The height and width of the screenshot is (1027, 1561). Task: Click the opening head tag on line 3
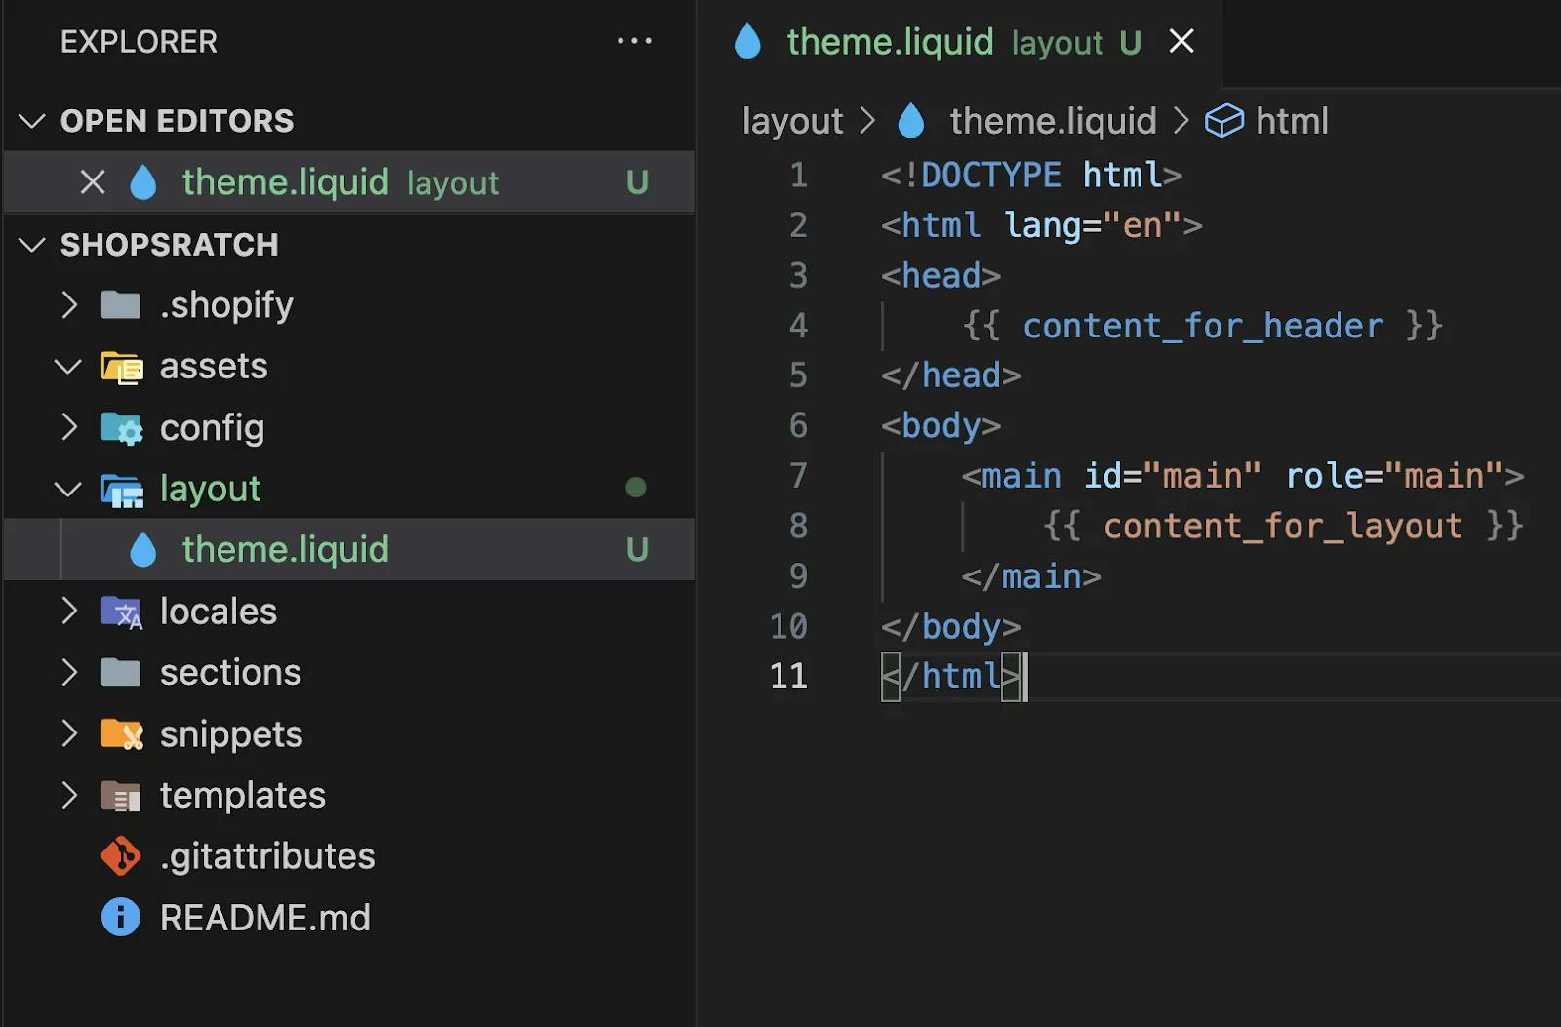tap(941, 276)
